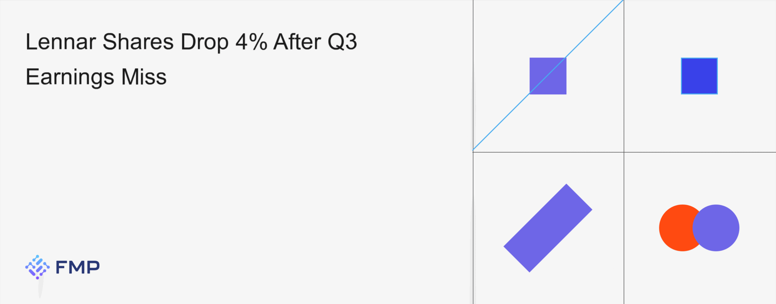Click the FMP diamond logo icon

tap(37, 267)
